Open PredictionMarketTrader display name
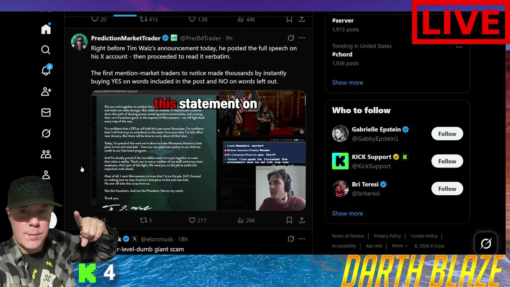The width and height of the screenshot is (510, 287). pyautogui.click(x=126, y=38)
